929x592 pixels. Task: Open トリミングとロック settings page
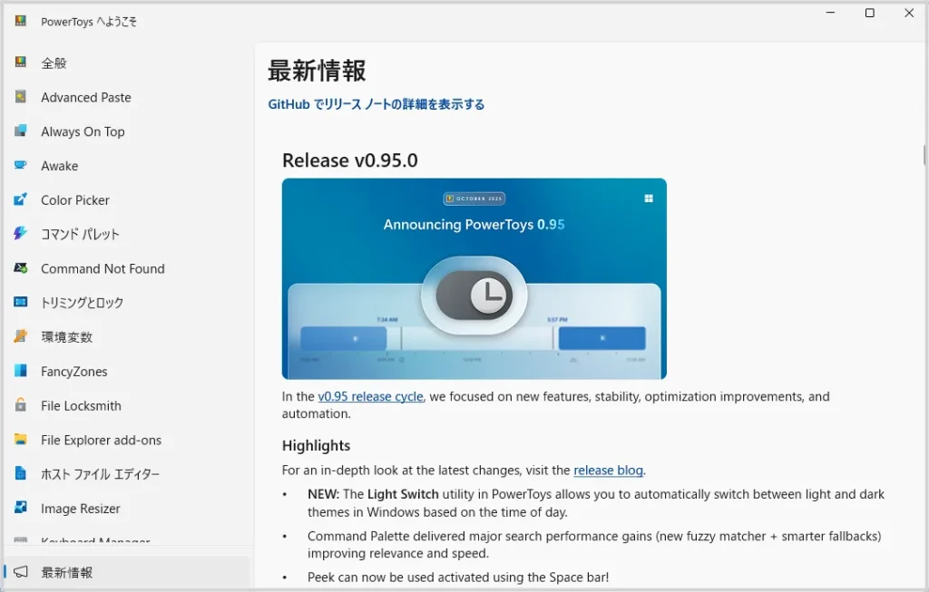point(82,303)
